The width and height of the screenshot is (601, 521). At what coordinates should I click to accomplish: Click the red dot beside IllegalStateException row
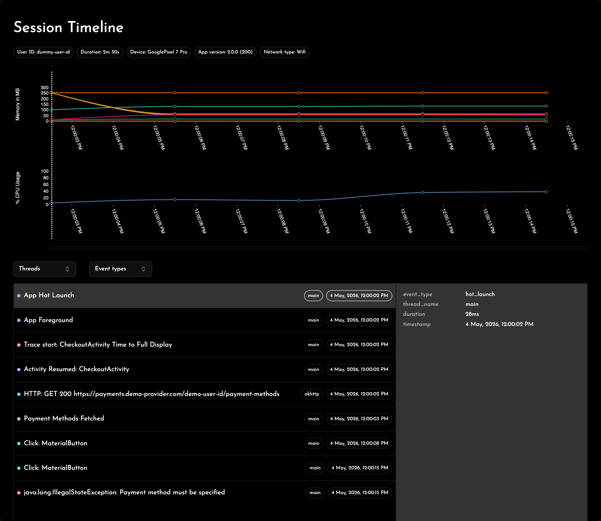(19, 493)
